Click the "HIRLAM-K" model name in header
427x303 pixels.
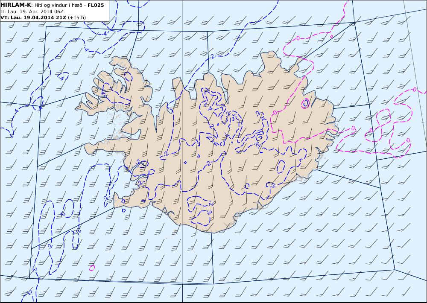click(16, 5)
